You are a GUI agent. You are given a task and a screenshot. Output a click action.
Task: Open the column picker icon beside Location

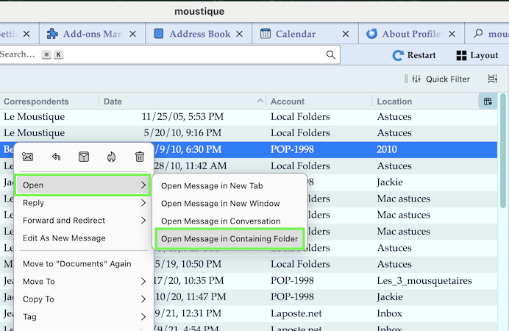point(487,102)
